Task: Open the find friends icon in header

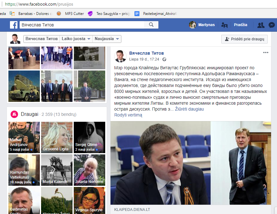Action: tap(224, 25)
